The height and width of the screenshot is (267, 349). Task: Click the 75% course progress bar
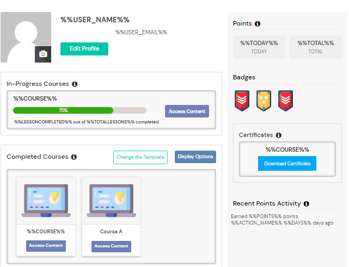(x=79, y=110)
